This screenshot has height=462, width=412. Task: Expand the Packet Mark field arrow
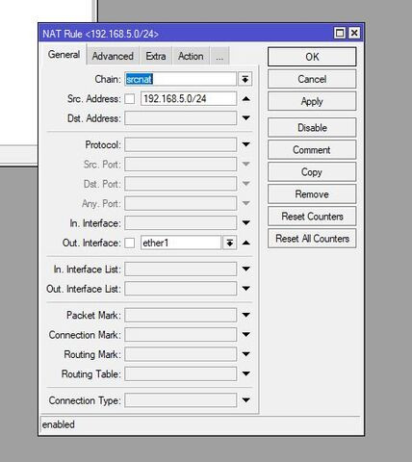pyautogui.click(x=246, y=315)
